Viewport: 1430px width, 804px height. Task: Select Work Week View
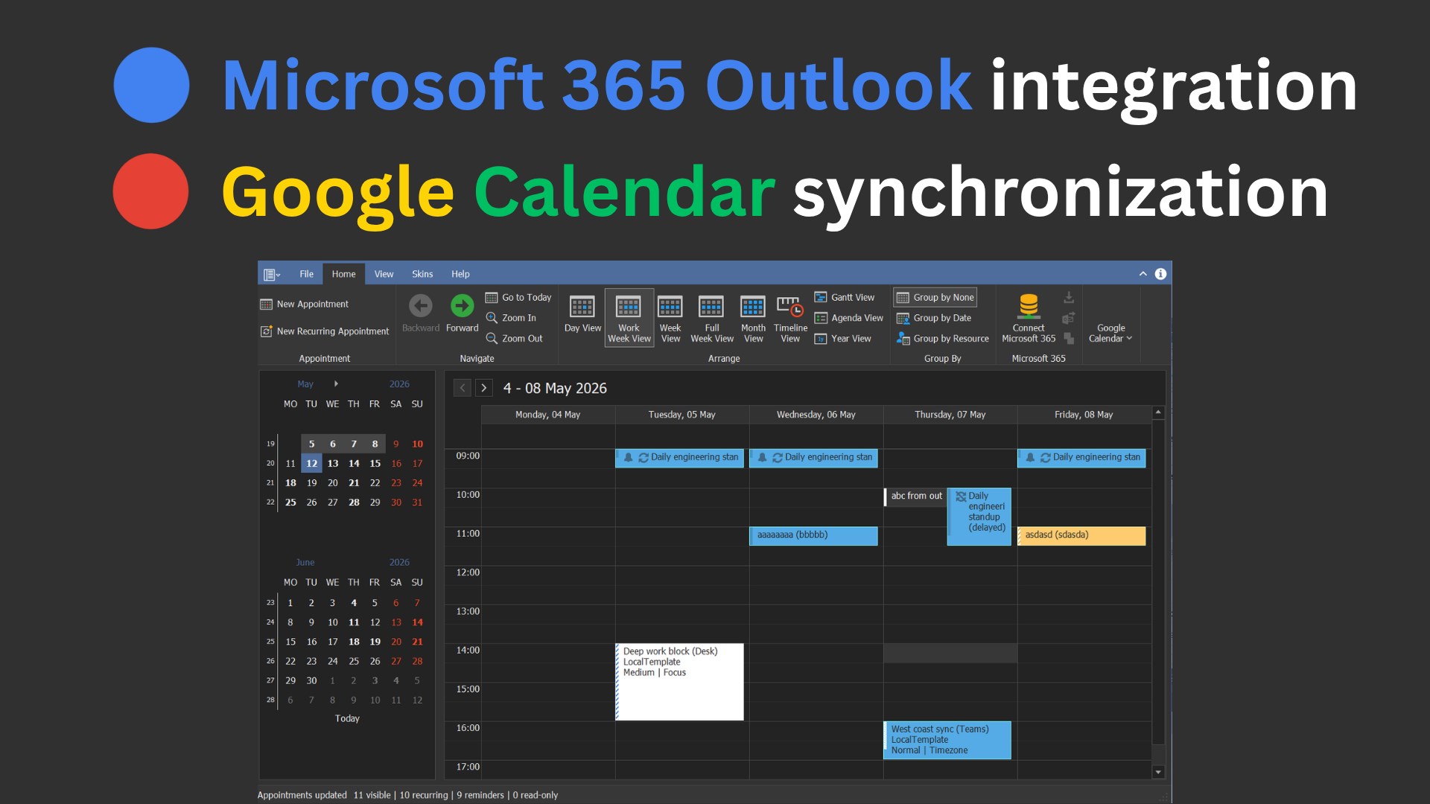(629, 318)
